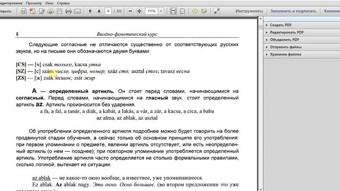The image size is (340, 191).
Task: Click the bold text [SZ]
Action: 21,71
